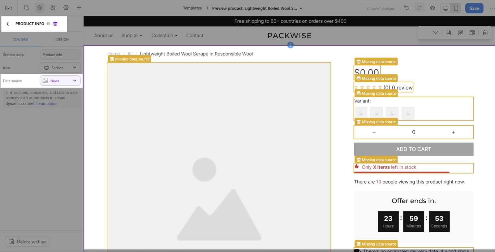495x252 pixels.
Task: Hide the section with eye-slash icon
Action: 460,33
